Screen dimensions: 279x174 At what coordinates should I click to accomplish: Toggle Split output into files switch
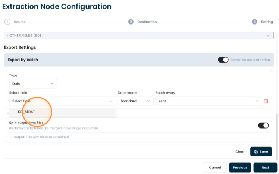263,126
